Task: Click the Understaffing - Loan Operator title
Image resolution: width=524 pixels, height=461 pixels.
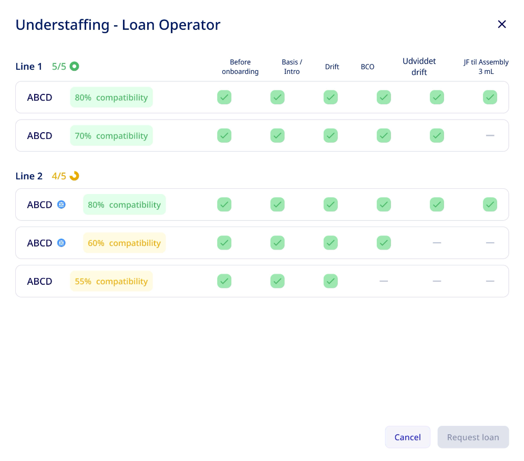Action: 118,25
